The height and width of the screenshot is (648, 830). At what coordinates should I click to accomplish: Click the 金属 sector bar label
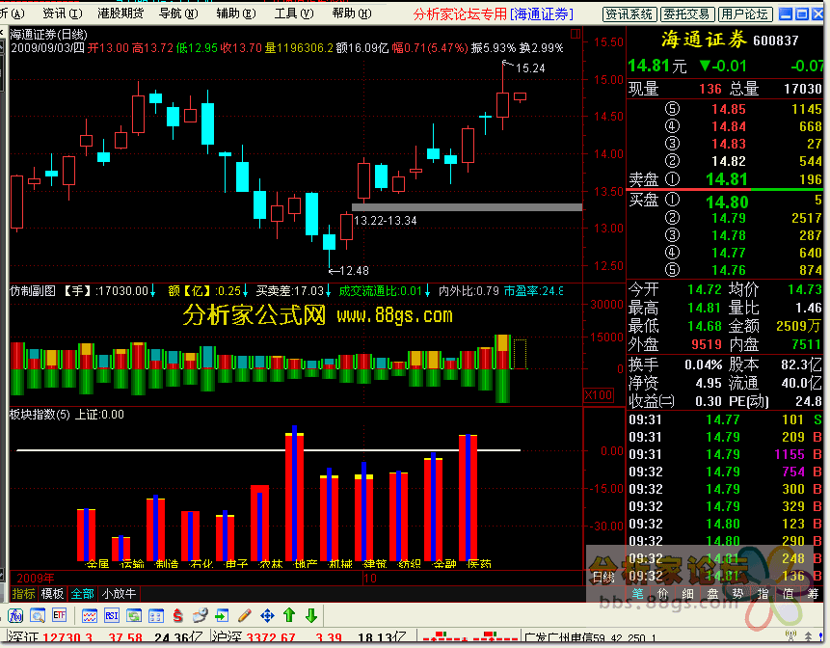point(97,564)
